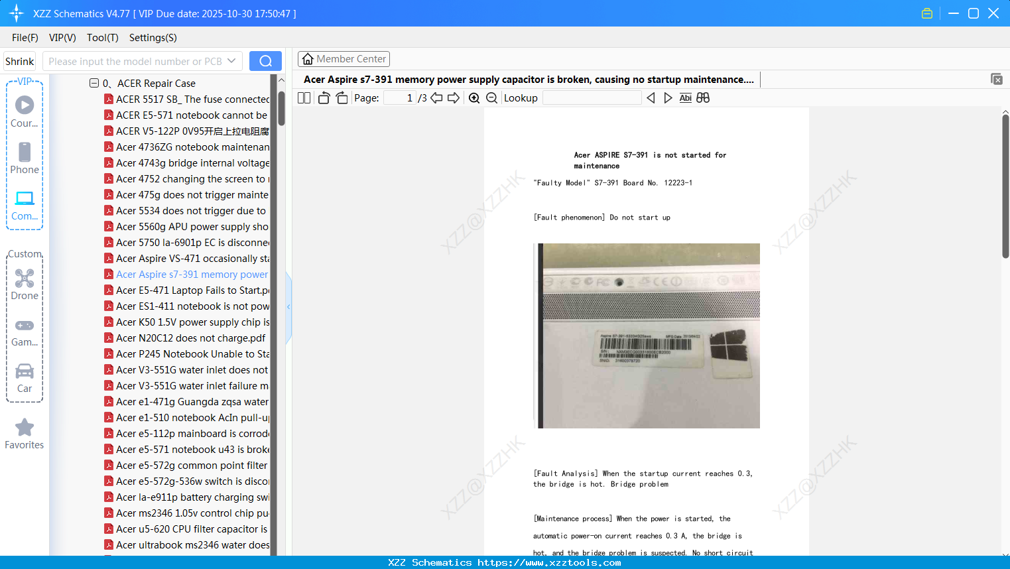Open Acer u5-620 CPU filter capacitor file
1010x569 pixels.
(186, 529)
